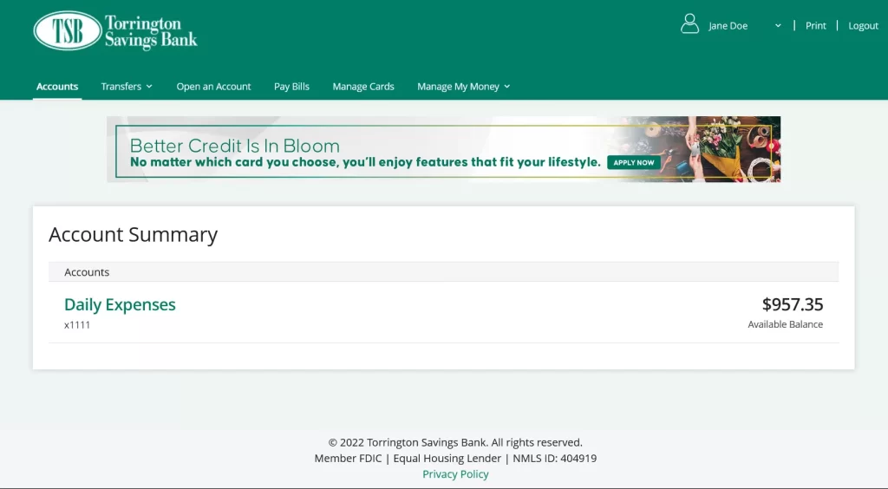Expand the Manage My Money chevron
The image size is (888, 489).
(506, 87)
